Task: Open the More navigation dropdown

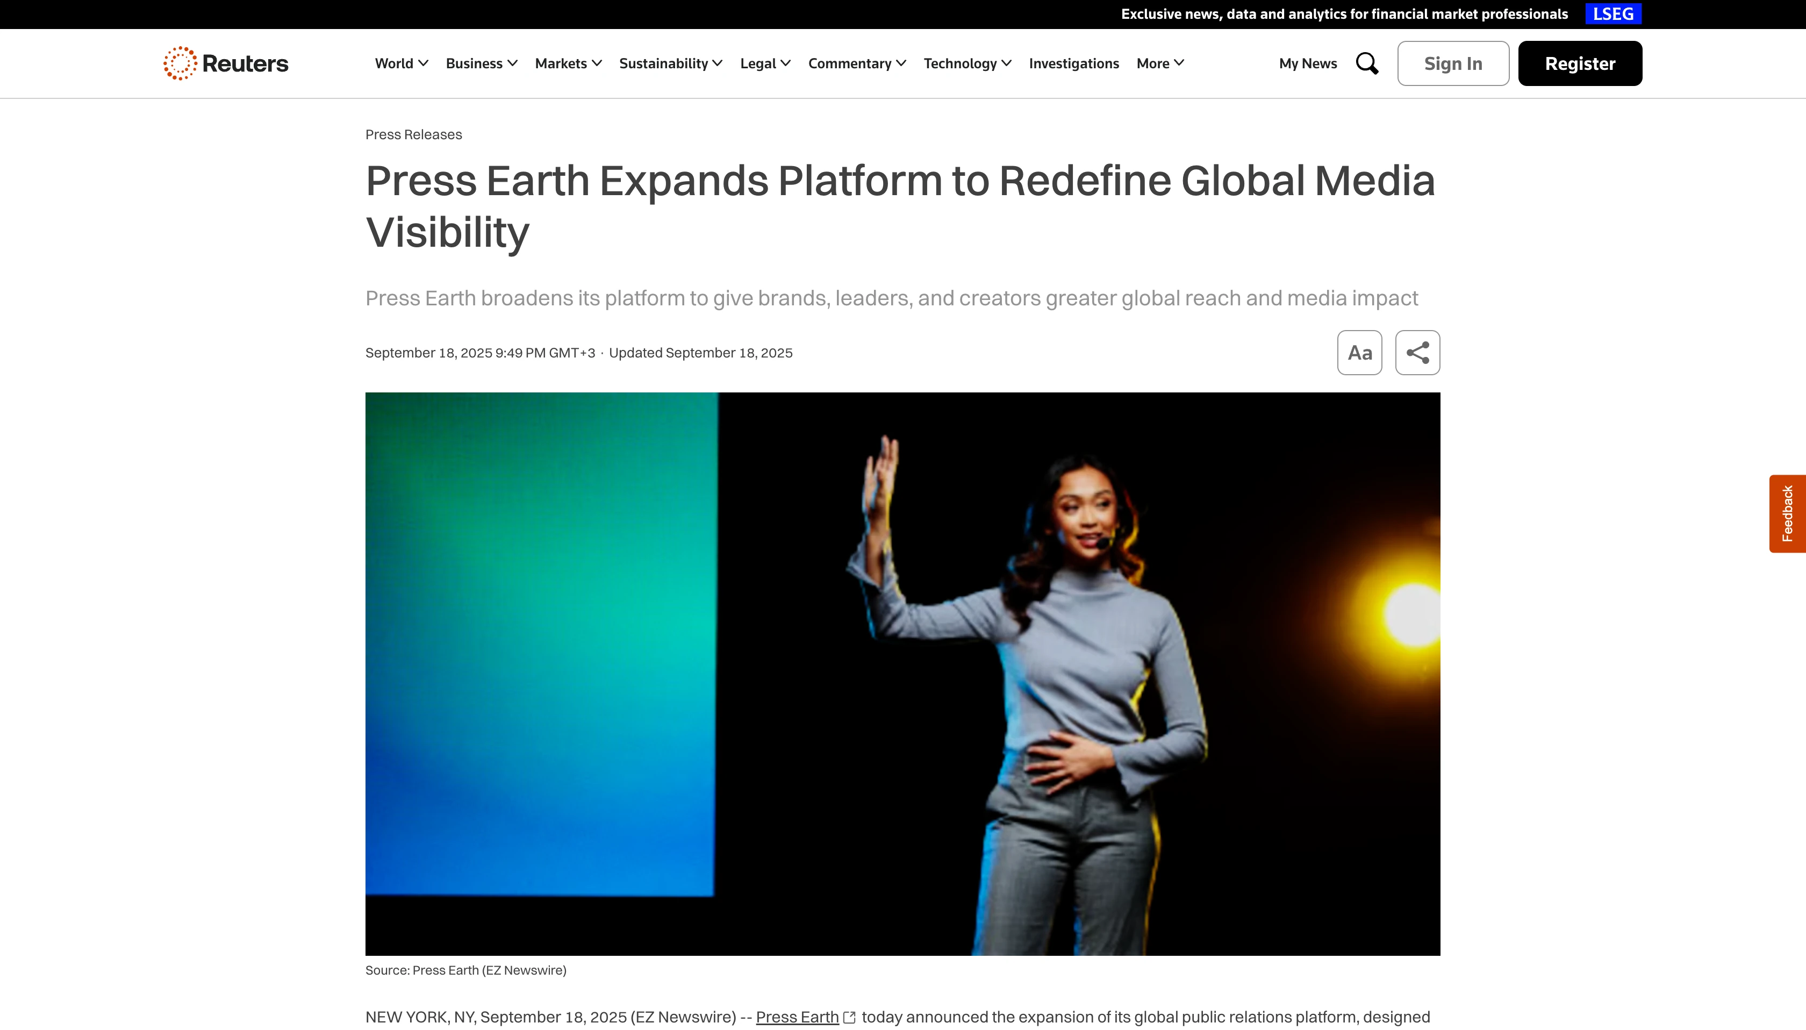Action: point(1160,63)
